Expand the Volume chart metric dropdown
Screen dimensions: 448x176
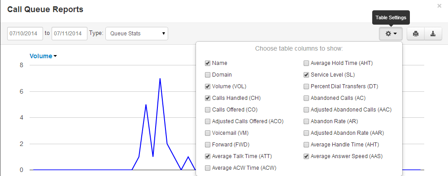click(43, 56)
